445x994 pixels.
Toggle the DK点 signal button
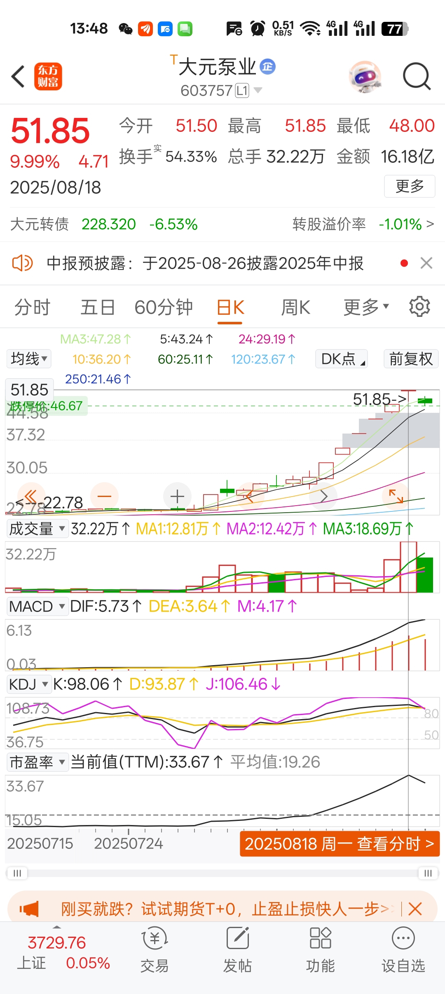click(342, 359)
